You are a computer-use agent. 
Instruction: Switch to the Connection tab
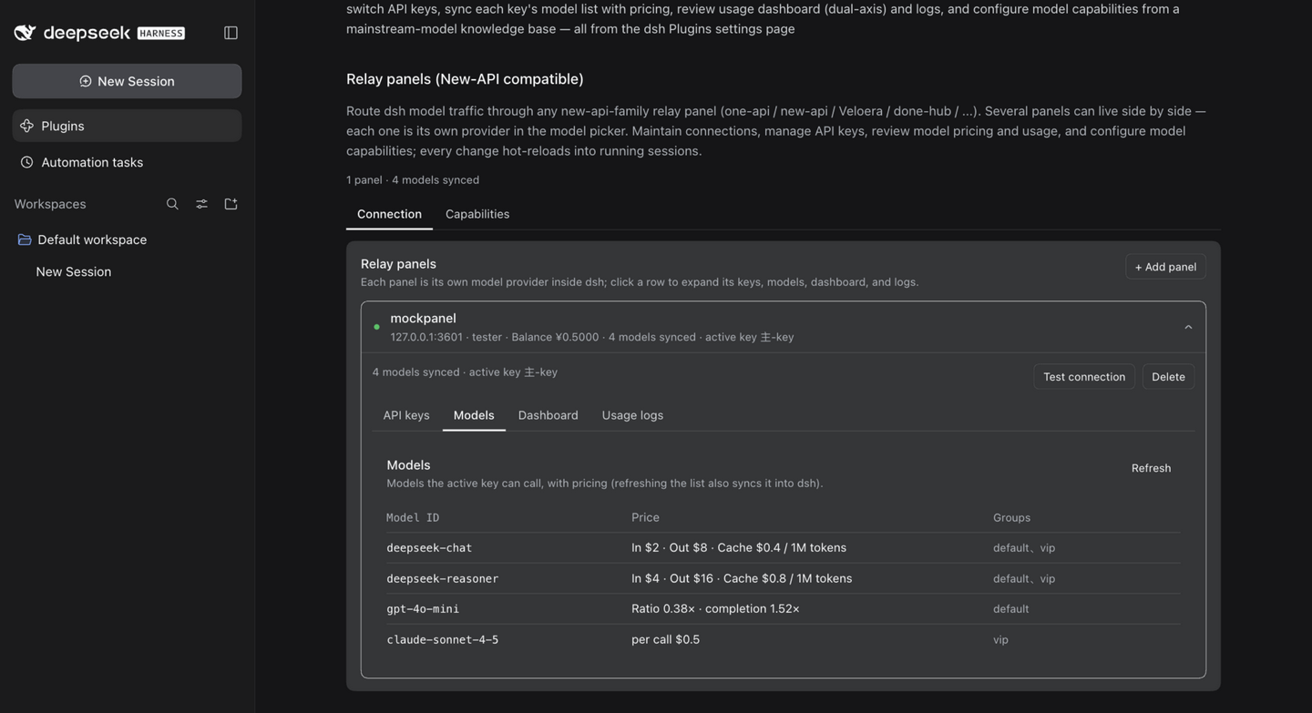(389, 214)
